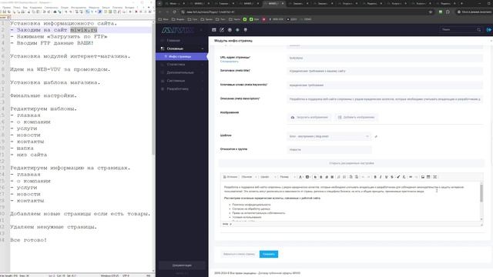Insert a link via editor toolbar
This screenshot has height=277, width=493.
411,177
